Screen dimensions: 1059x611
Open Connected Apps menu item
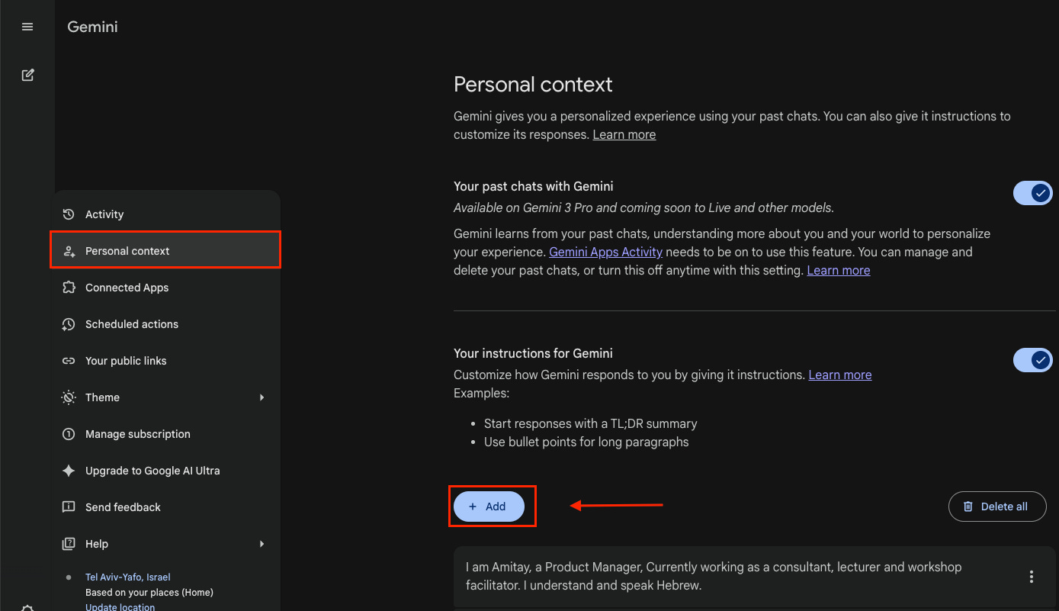point(166,288)
